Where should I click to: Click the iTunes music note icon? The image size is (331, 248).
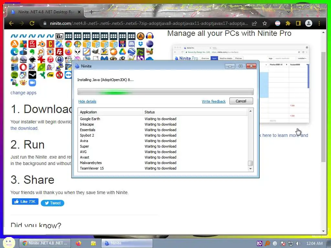click(50, 59)
